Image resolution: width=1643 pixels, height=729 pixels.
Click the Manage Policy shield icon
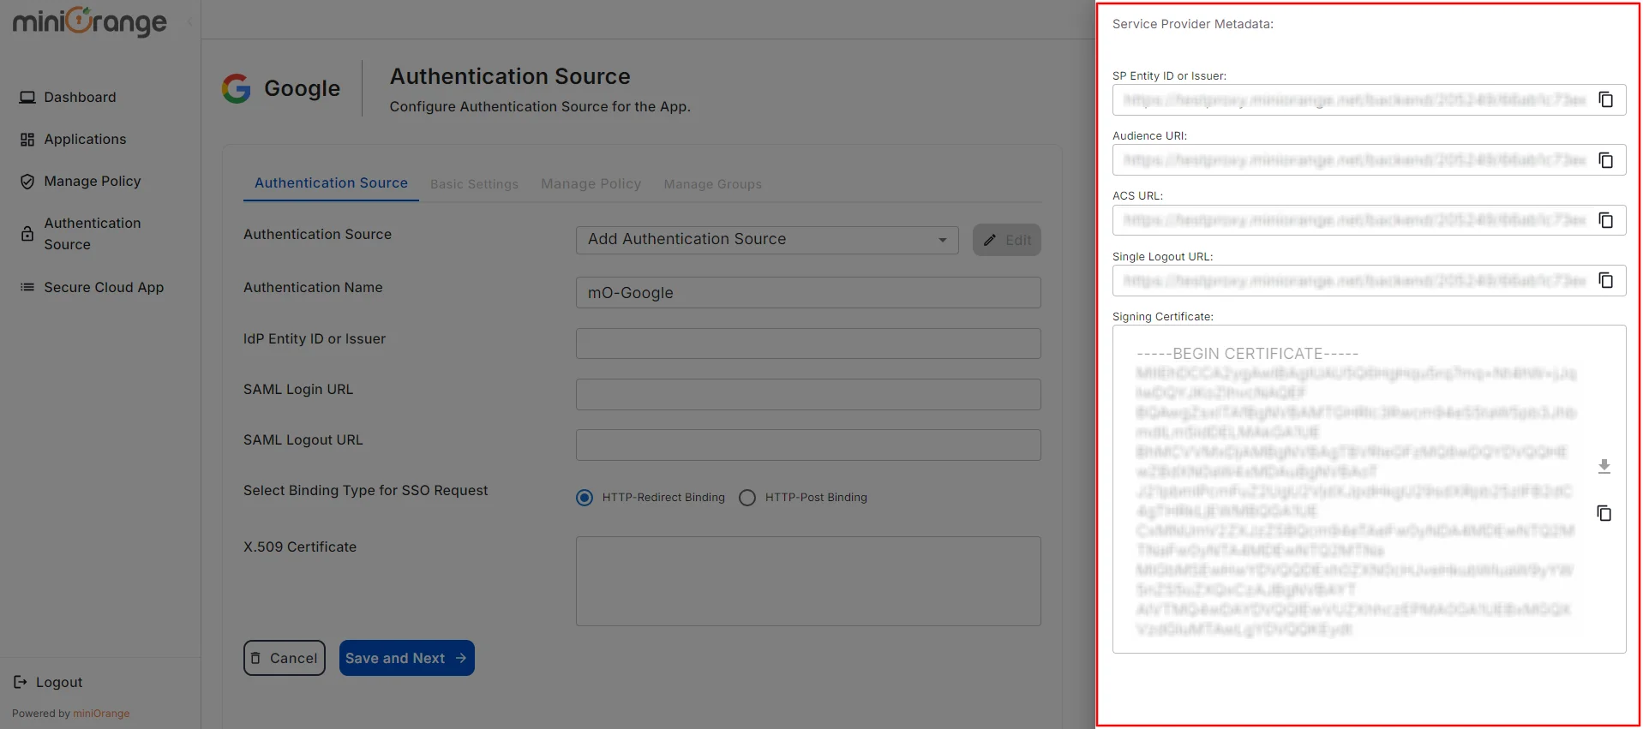point(27,182)
